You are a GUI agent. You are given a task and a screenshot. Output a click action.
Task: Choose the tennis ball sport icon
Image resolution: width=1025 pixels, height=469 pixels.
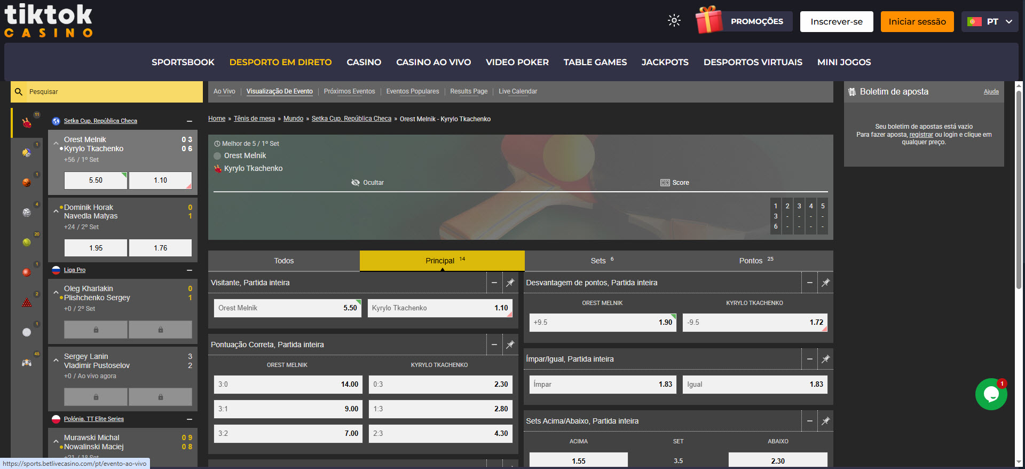tap(27, 243)
